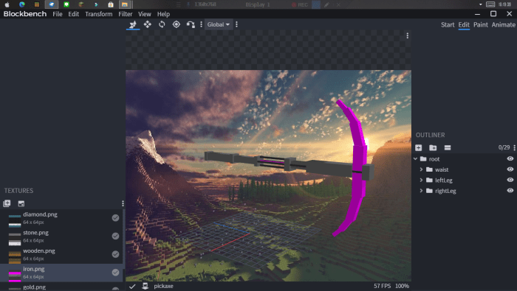Select the wooden.png texture
517x291 pixels.
61,254
